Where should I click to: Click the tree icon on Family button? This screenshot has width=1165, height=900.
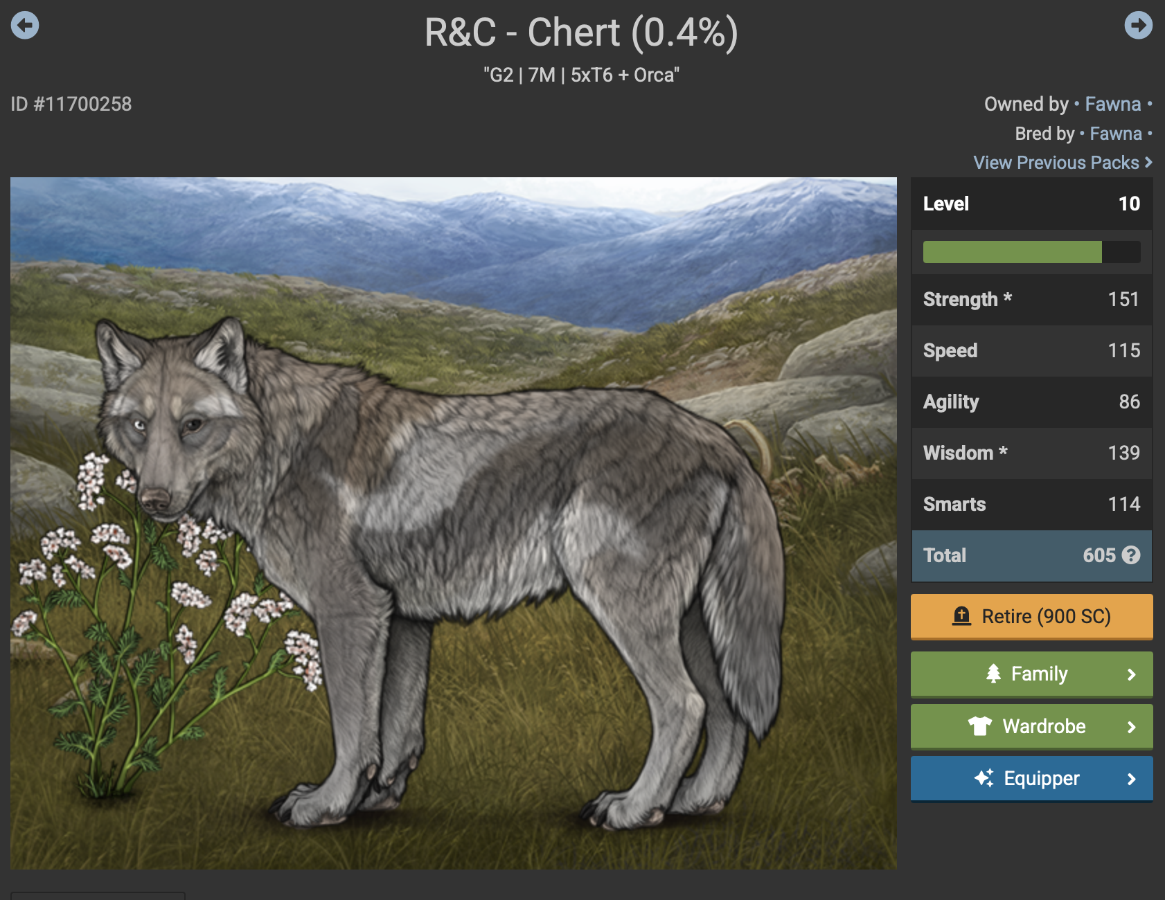(x=993, y=674)
